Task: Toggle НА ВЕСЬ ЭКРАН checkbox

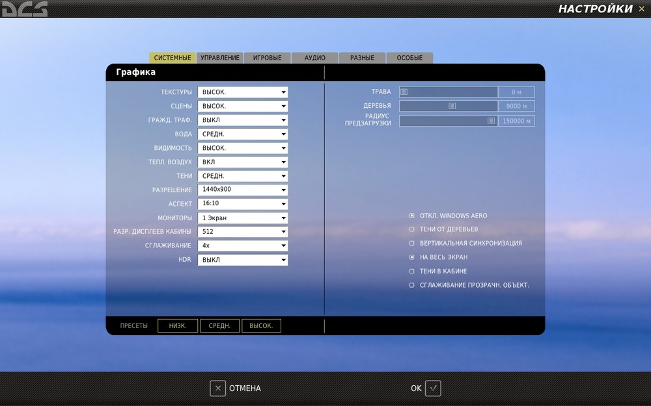Action: (x=412, y=257)
